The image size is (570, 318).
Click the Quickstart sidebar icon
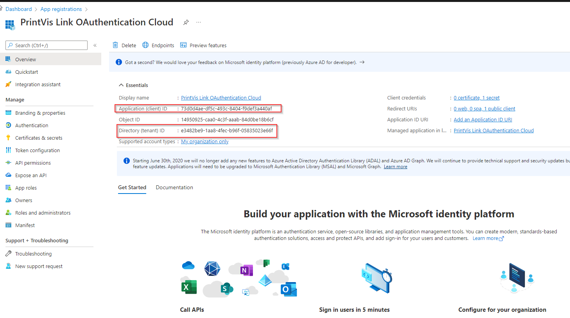(8, 72)
